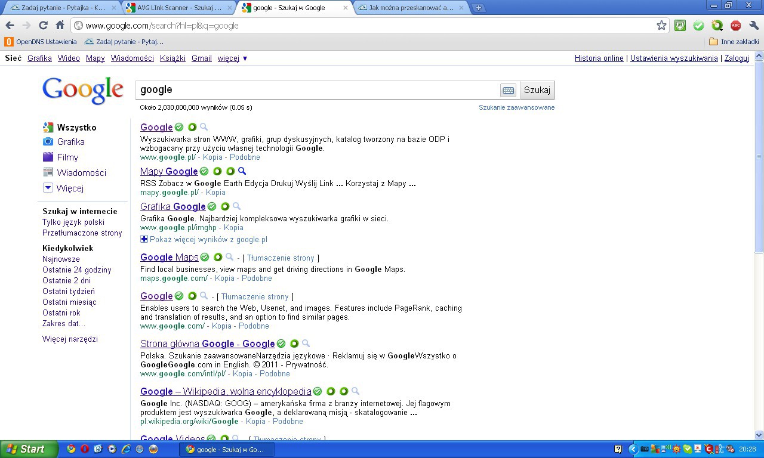
Task: Click Tłumaczenie strony next to Google Maps
Action: pyautogui.click(x=281, y=258)
